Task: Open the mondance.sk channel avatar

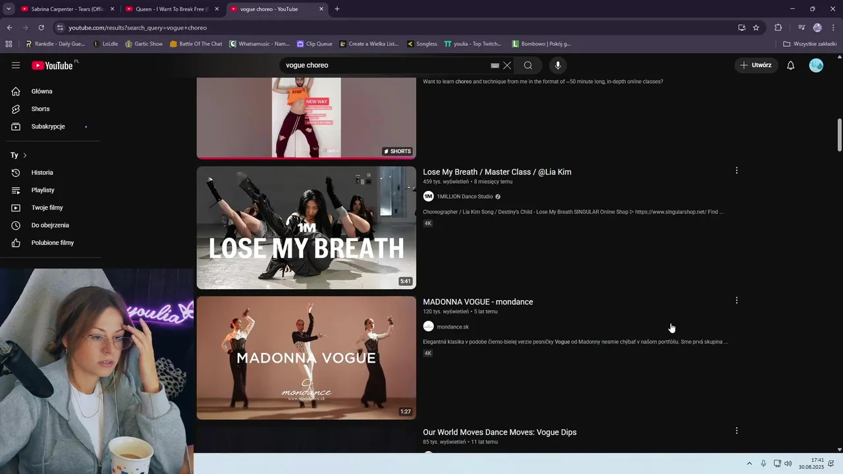Action: point(428,327)
